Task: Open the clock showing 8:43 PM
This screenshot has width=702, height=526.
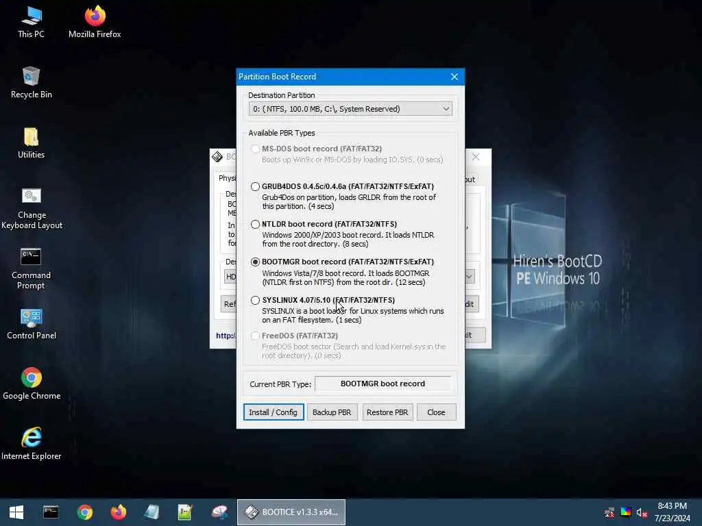Action: point(672,512)
